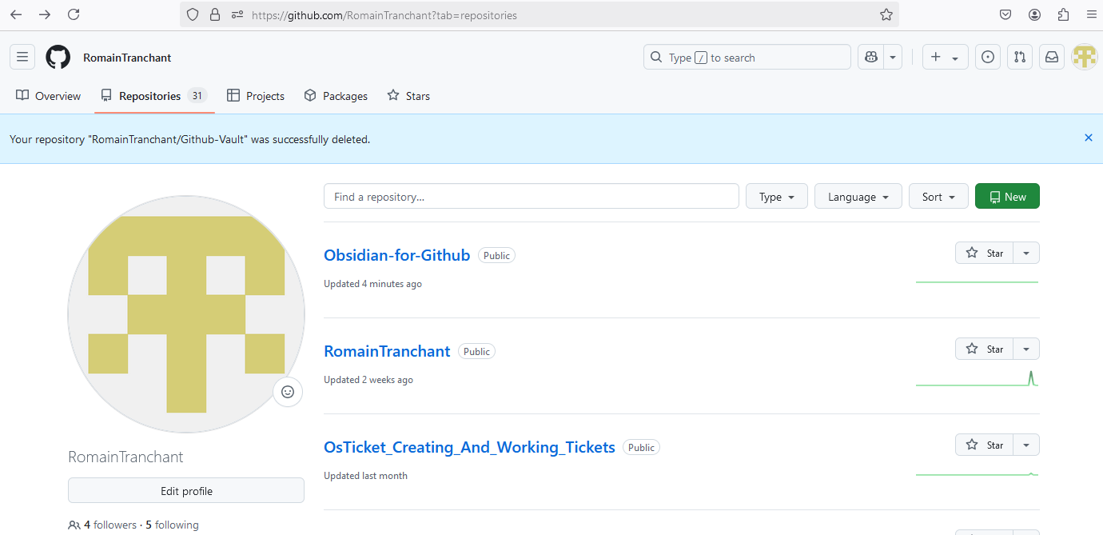Viewport: 1103px width, 535px height.
Task: Click the Find a repository search field
Action: tap(531, 196)
